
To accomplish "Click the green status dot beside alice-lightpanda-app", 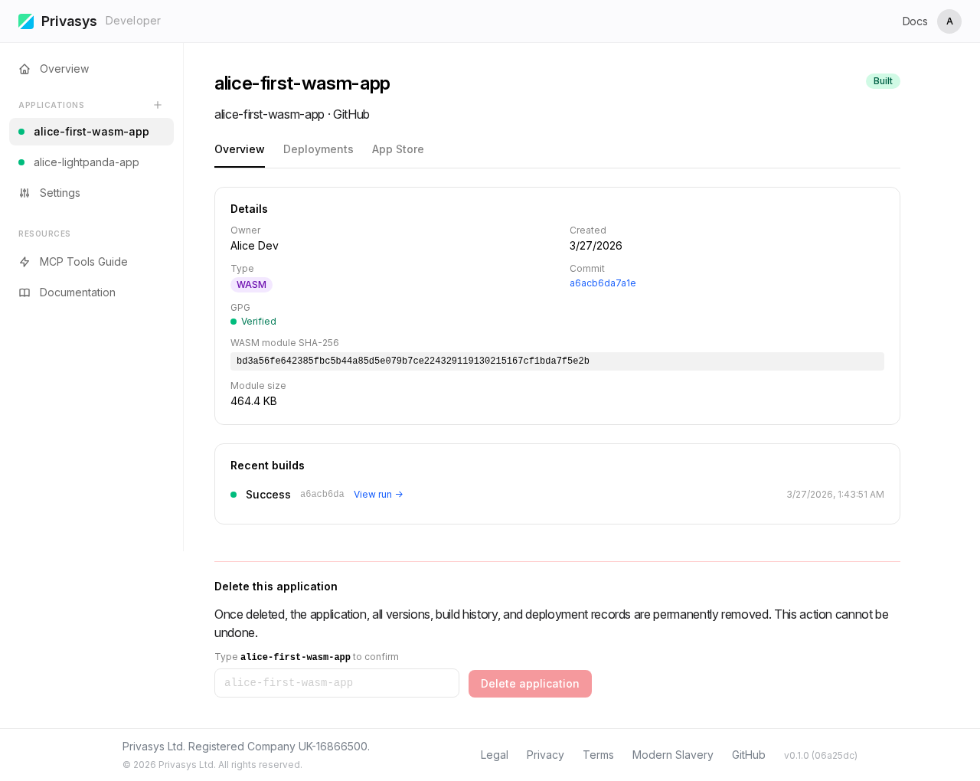I will (21, 162).
